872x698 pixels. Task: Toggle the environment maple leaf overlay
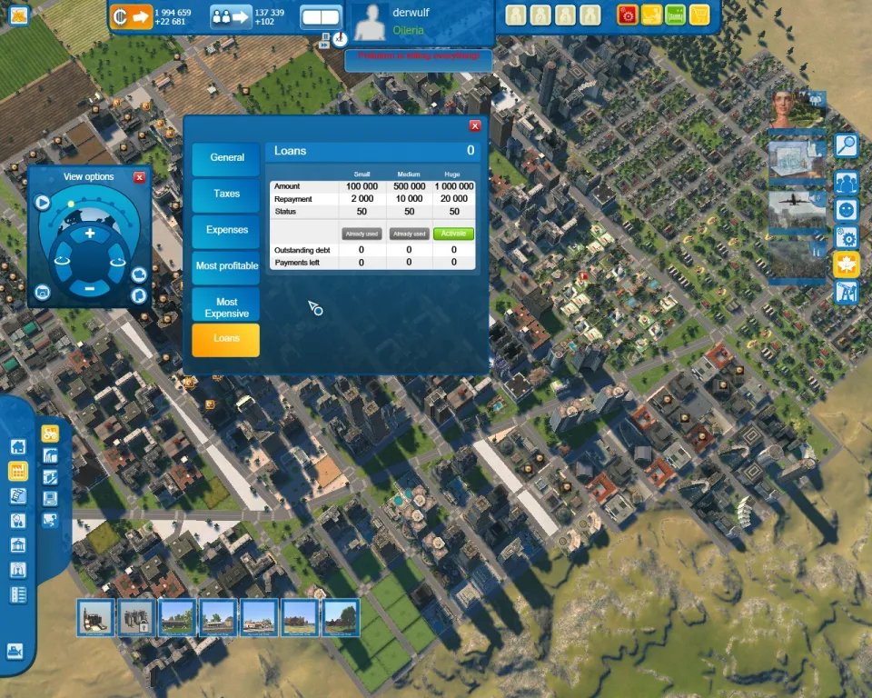pos(846,264)
